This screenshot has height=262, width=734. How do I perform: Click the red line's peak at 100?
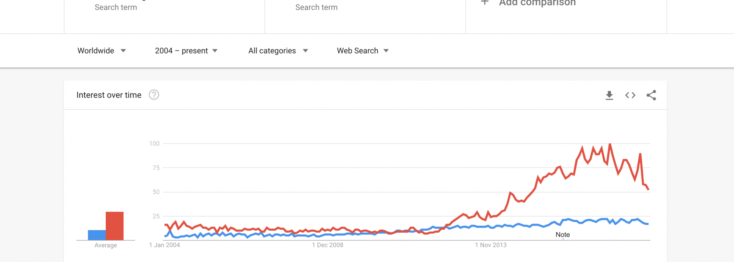[610, 144]
